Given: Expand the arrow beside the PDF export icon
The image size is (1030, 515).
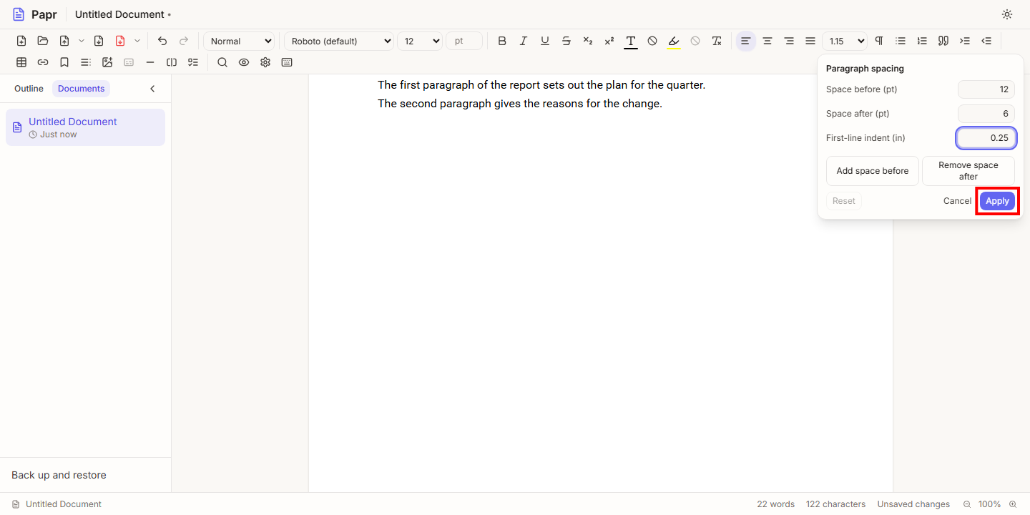Looking at the screenshot, I should tap(137, 41).
